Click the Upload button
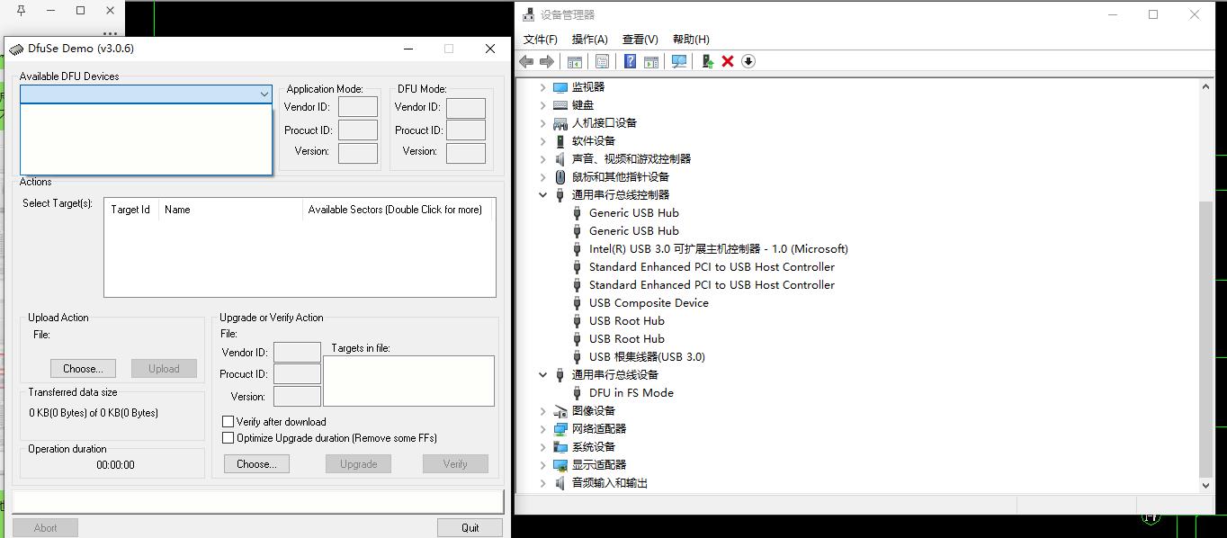The width and height of the screenshot is (1227, 538). (164, 368)
